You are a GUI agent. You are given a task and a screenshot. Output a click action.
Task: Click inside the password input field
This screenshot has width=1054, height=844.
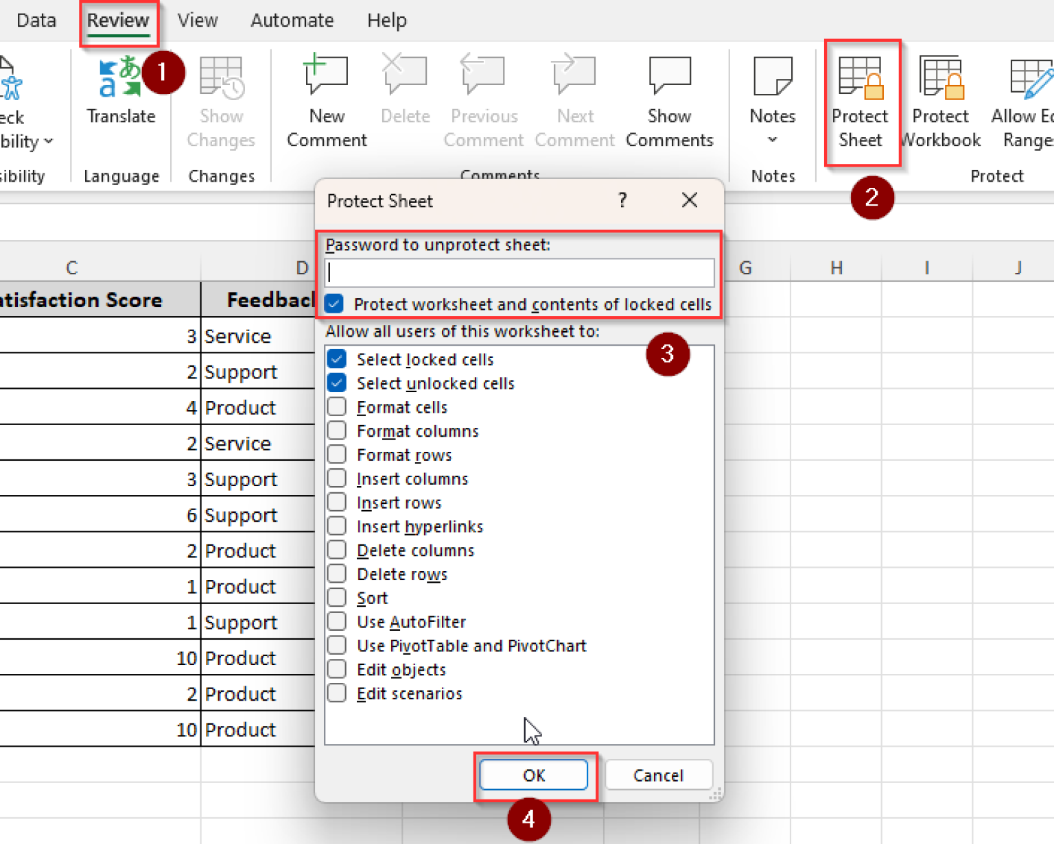coord(519,272)
